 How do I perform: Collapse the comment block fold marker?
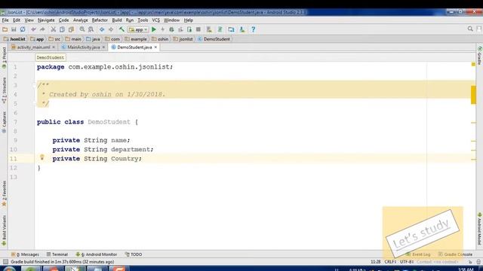click(35, 85)
